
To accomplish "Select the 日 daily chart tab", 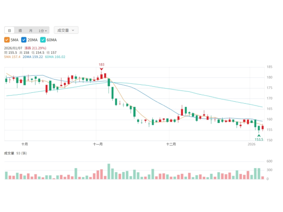I will [9, 30].
